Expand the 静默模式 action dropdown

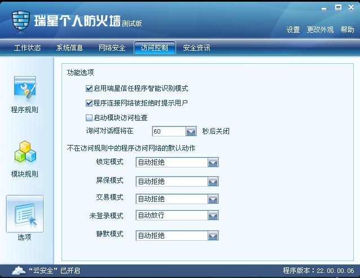pos(213,236)
